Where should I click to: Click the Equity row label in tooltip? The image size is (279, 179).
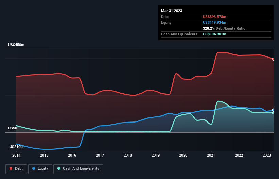click(x=166, y=22)
